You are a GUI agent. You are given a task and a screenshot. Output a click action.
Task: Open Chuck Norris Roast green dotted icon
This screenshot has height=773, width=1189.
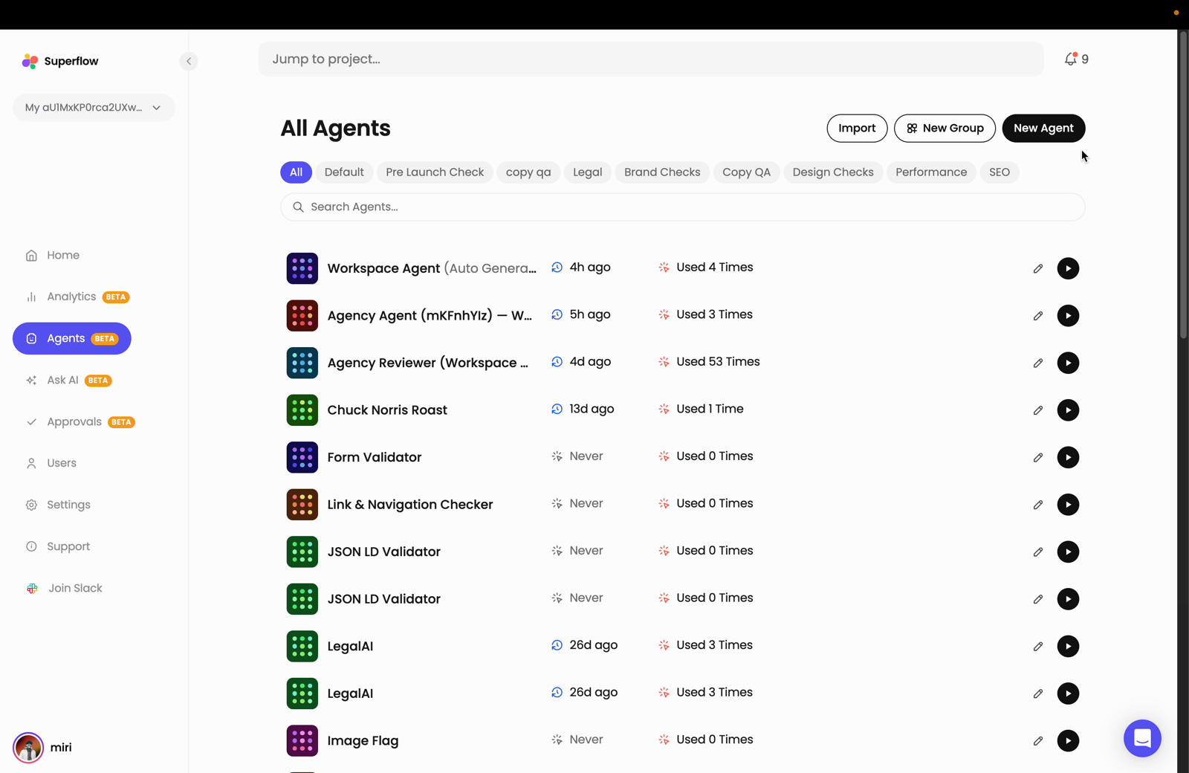[x=302, y=410]
